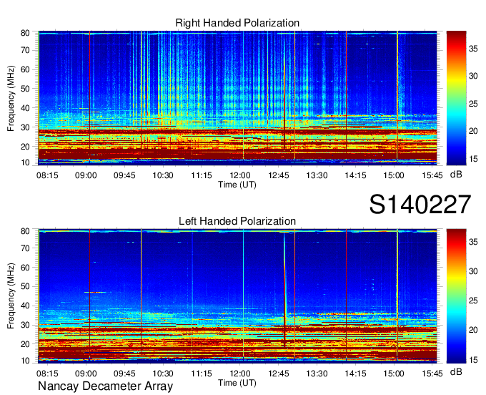The image size is (486, 395).
Task: Click 09:45 tick on Right Handed time axis
Action: pyautogui.click(x=124, y=175)
